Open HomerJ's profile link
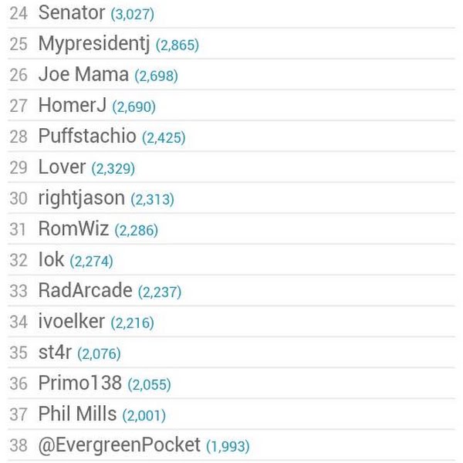Screen dimensions: 463x463 pyautogui.click(x=72, y=106)
